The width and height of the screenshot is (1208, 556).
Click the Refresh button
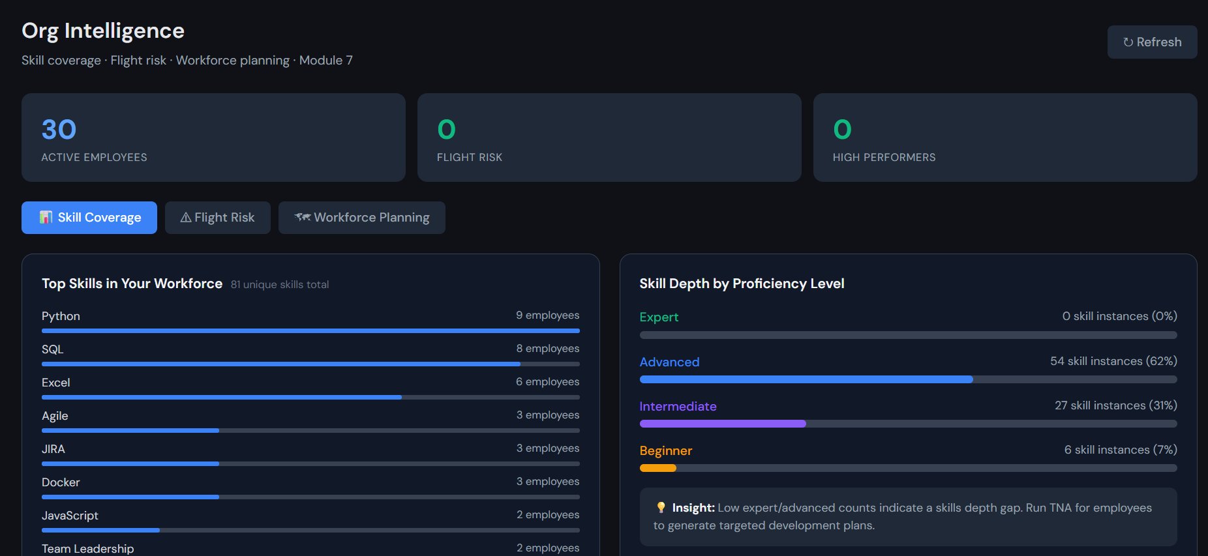pyautogui.click(x=1152, y=42)
